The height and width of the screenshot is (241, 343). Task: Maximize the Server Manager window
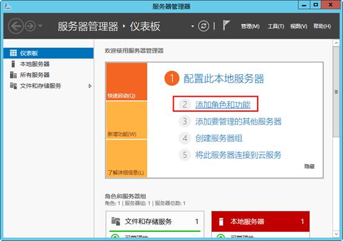point(315,5)
